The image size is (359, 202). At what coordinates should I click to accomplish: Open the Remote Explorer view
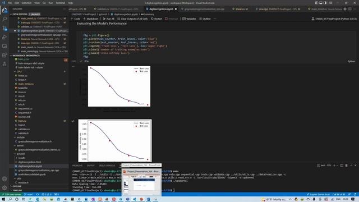(4, 46)
